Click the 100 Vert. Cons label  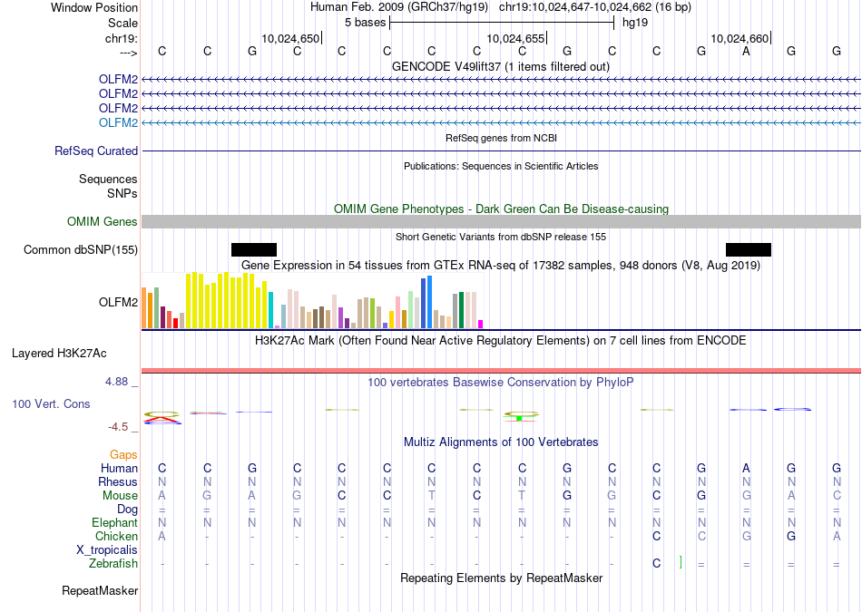point(51,403)
